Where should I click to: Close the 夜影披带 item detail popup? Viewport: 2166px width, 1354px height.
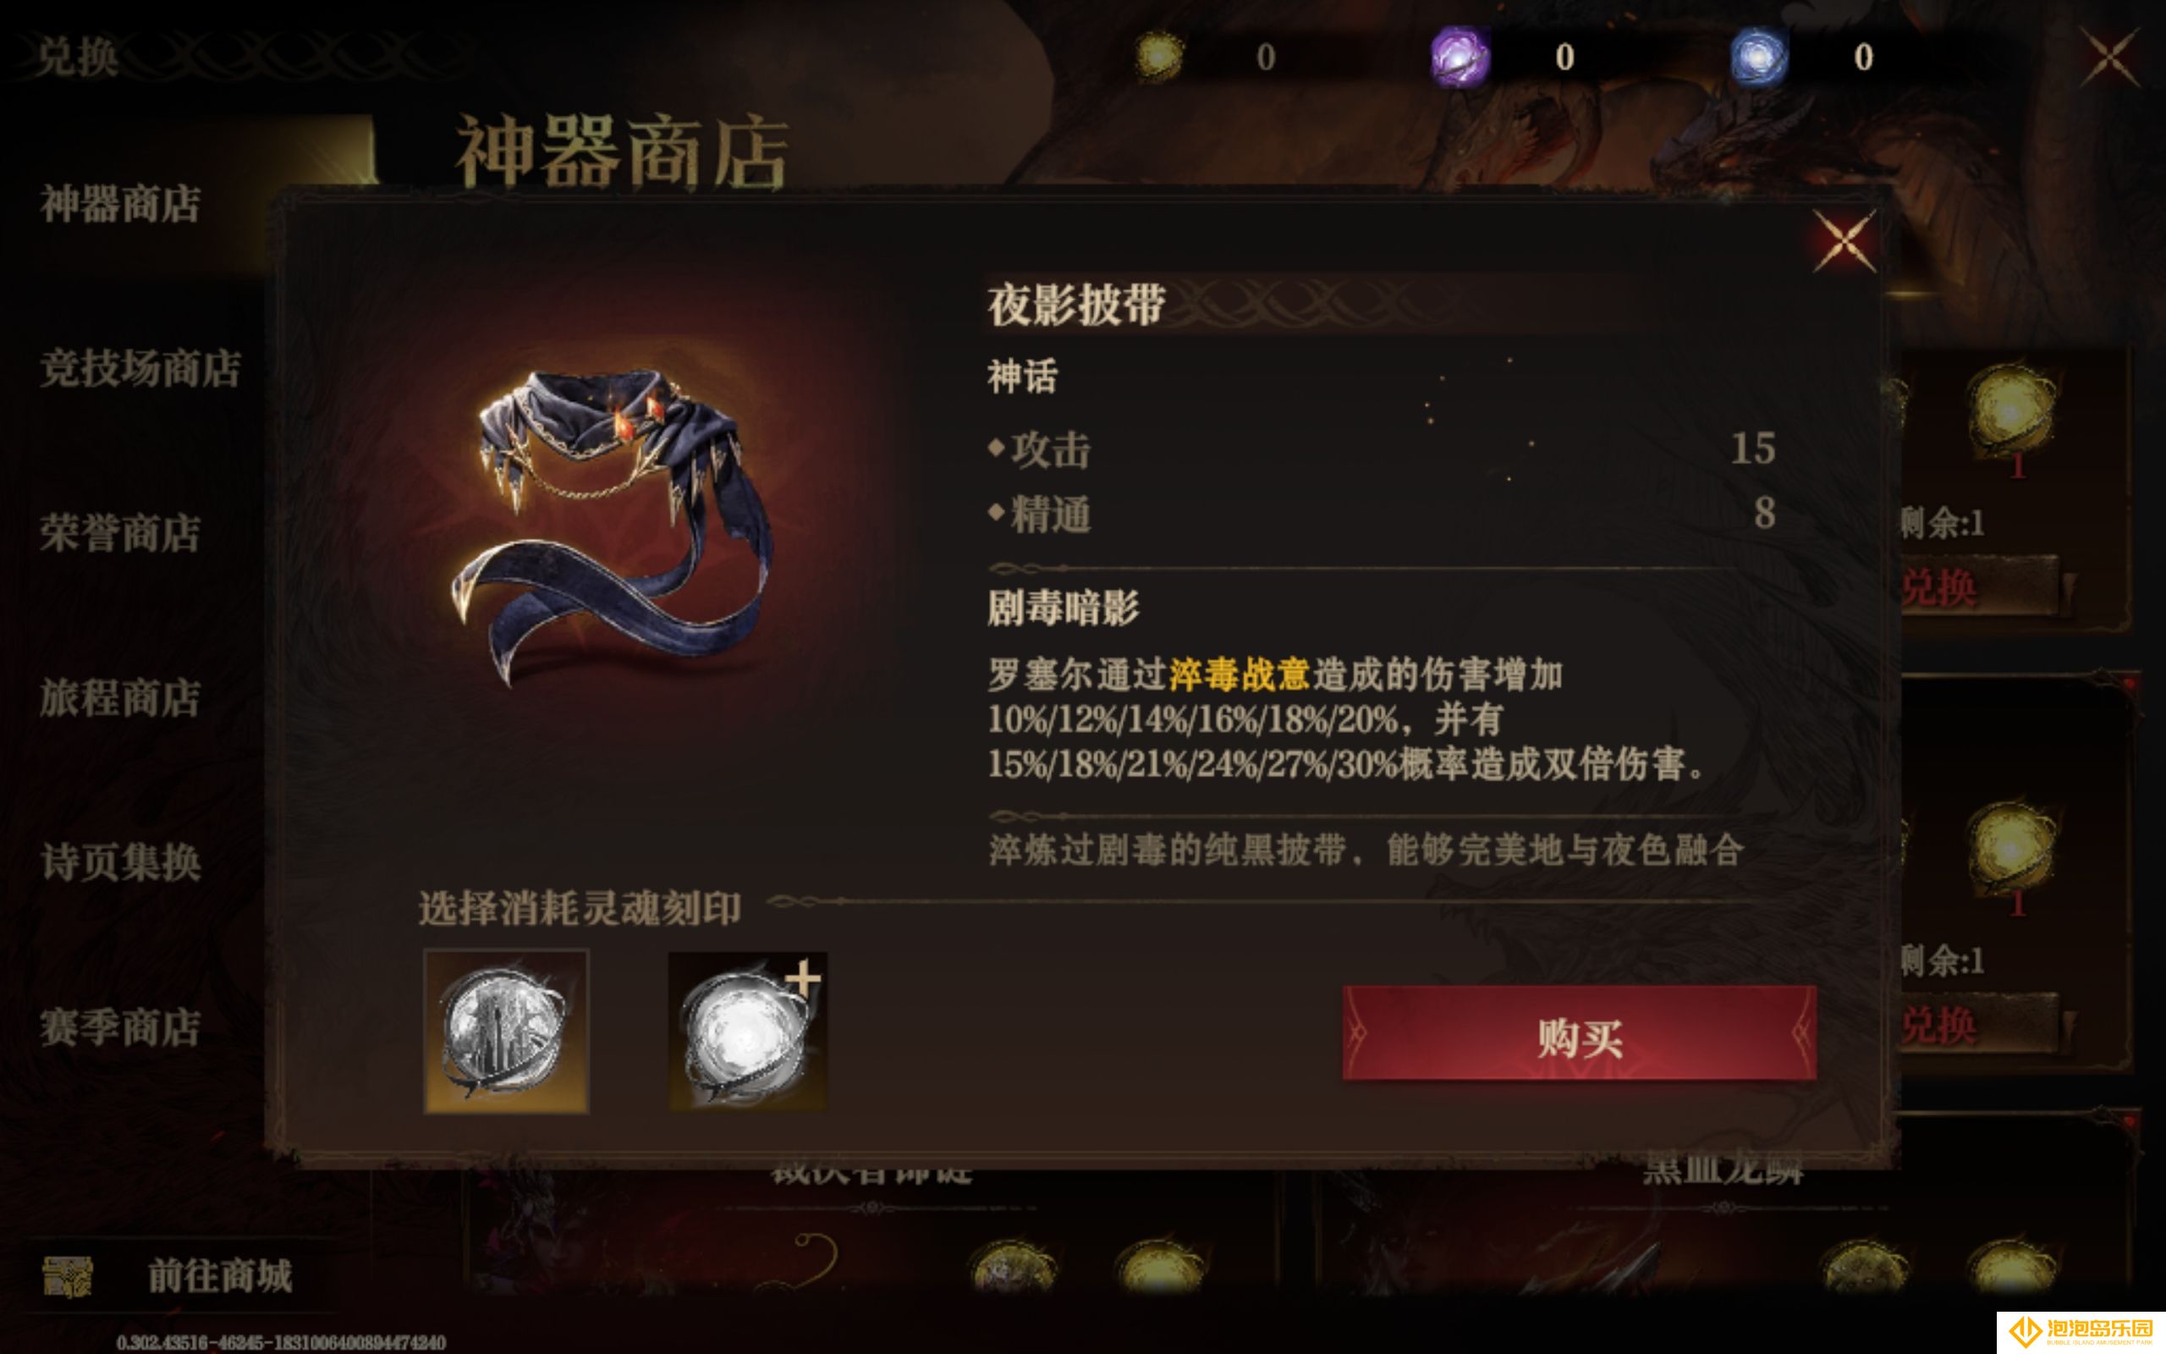pos(1844,240)
